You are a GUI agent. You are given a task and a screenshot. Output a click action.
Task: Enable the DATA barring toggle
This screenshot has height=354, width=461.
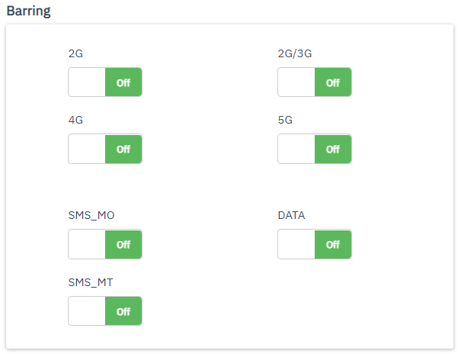tap(315, 244)
